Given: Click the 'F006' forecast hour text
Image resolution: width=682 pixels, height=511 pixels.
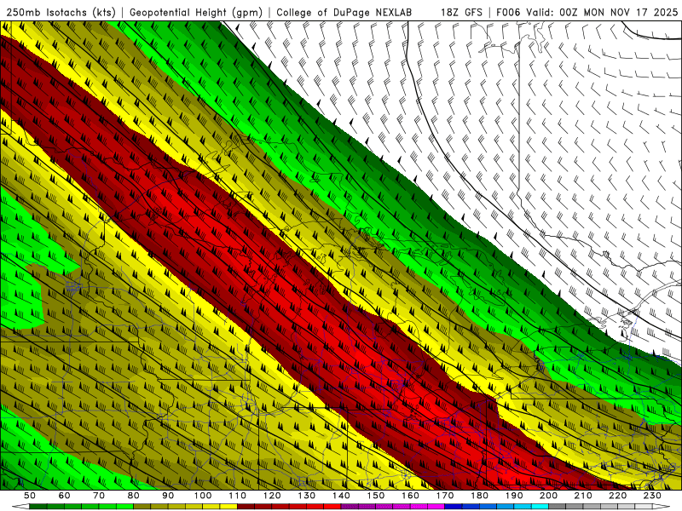Looking at the screenshot, I should click(508, 12).
